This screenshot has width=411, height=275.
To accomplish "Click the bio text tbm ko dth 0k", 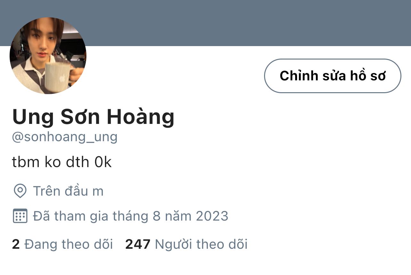I will (62, 162).
